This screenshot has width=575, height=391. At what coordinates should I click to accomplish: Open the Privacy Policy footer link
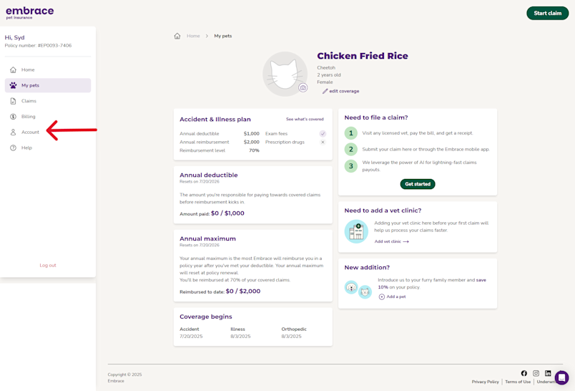[485, 382]
